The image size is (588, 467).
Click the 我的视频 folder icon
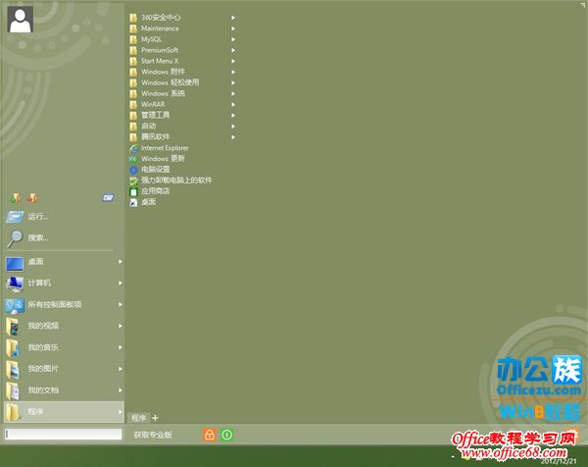[13, 327]
